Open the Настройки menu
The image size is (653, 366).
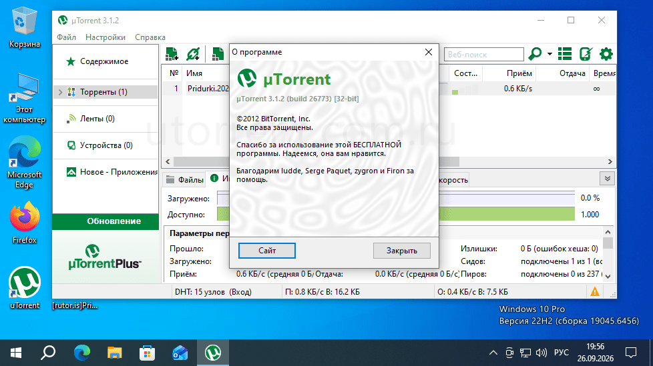tap(105, 37)
